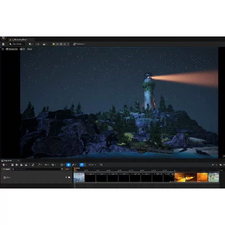
Task: Select the dark shot thumbnail with yellow streak
Action: click(191, 177)
